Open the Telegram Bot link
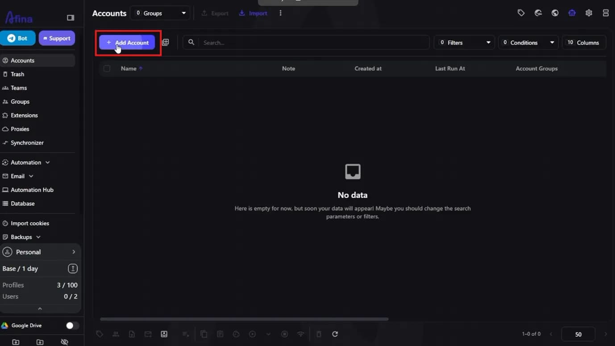 [x=18, y=38]
